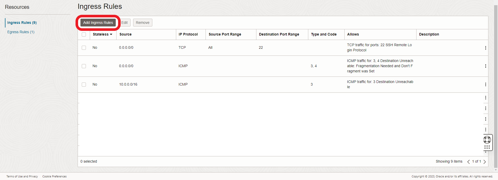Viewport: 498px width, 180px height.
Task: Sort by the Stateless column dropdown arrow
Action: [x=111, y=34]
